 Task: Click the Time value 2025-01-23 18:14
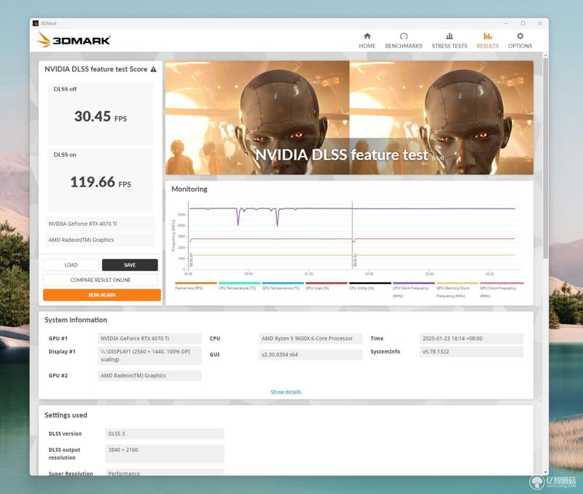(x=472, y=339)
